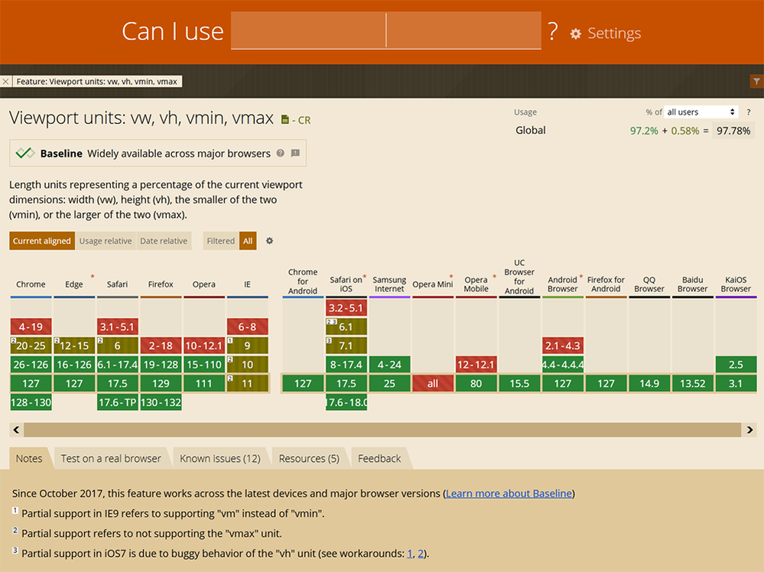The height and width of the screenshot is (572, 764).
Task: Open Test on a real browser tab
Action: pos(111,459)
